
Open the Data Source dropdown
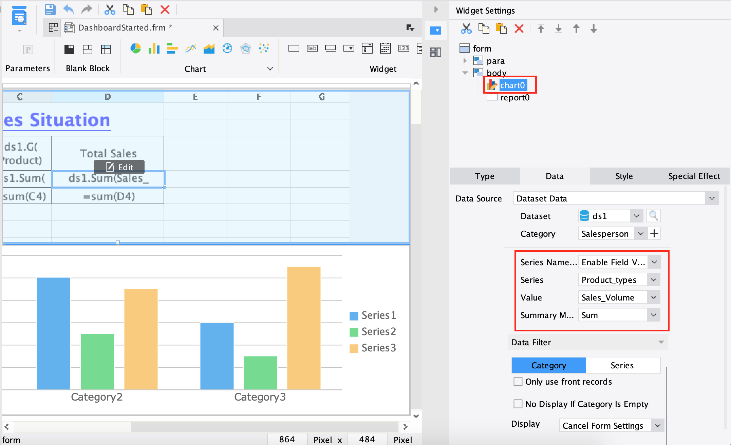click(x=712, y=198)
